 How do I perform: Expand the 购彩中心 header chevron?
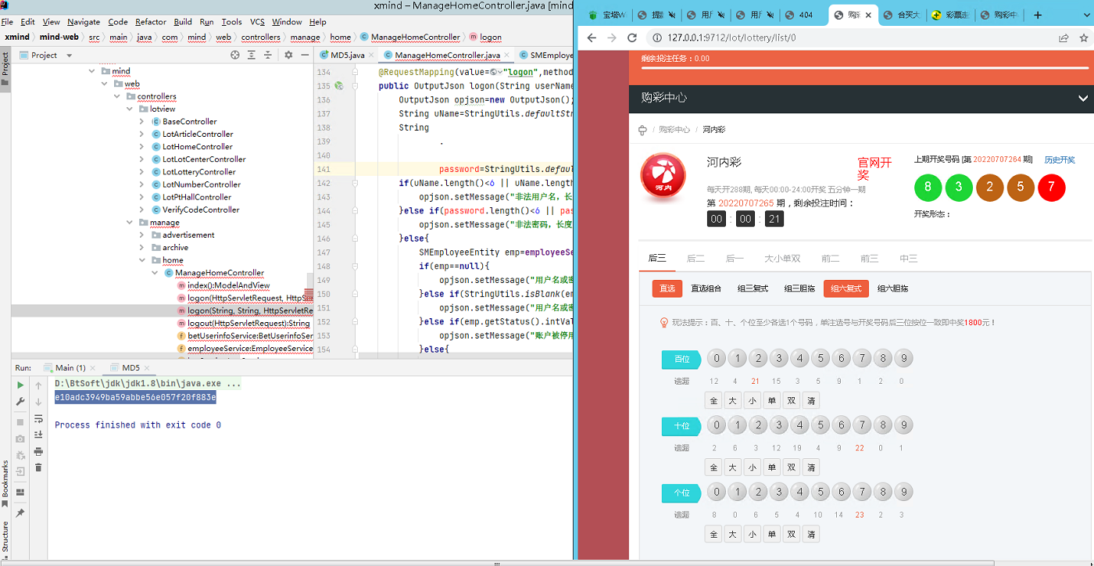click(x=1082, y=98)
